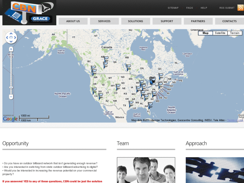Open the Support menu

coord(167,21)
